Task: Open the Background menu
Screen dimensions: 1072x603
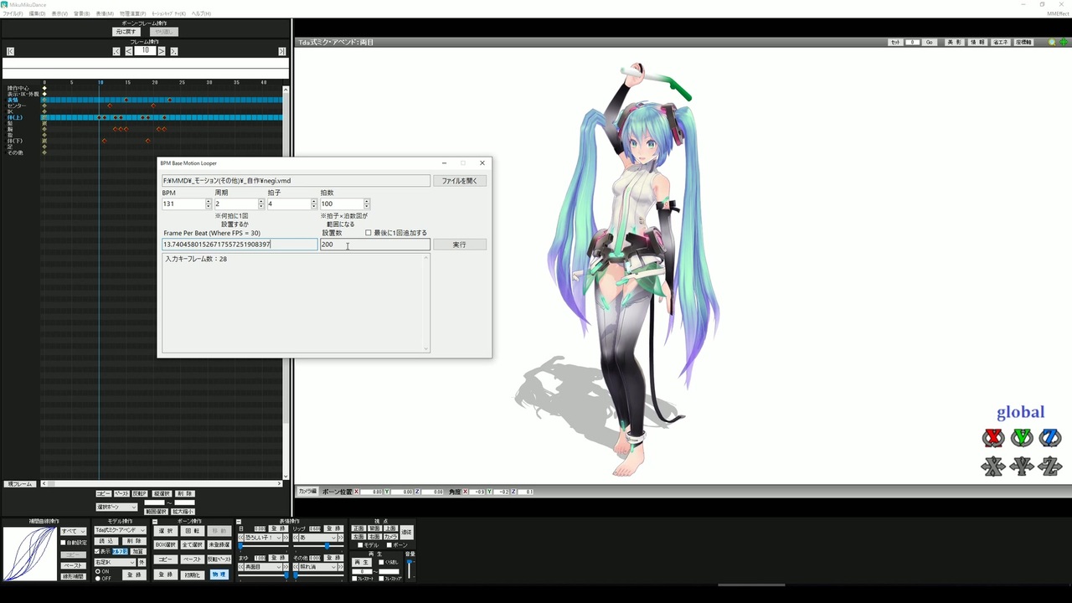Action: pyautogui.click(x=81, y=13)
